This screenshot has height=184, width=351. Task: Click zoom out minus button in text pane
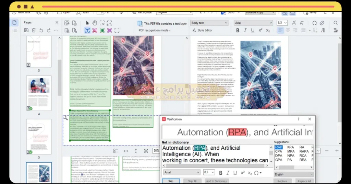coord(327,151)
